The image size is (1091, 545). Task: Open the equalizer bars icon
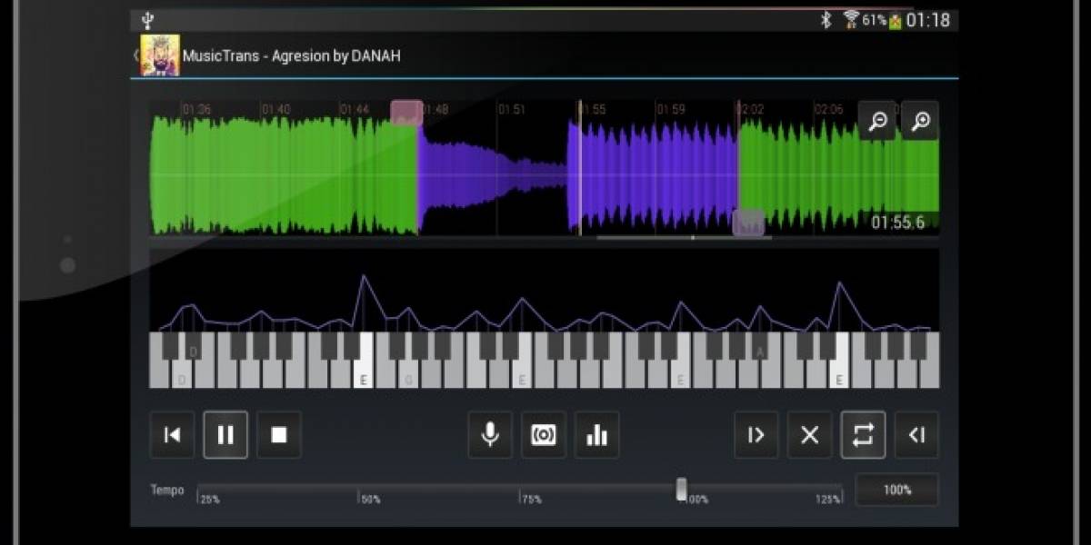pyautogui.click(x=597, y=435)
